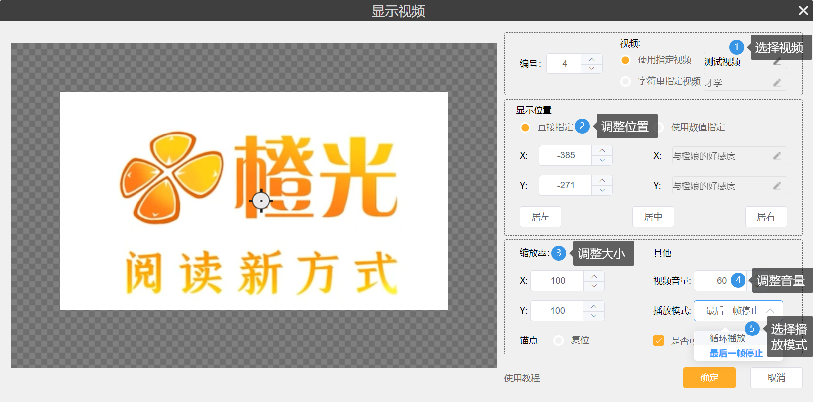
Task: Decrease position X value with down arrow
Action: pos(602,160)
